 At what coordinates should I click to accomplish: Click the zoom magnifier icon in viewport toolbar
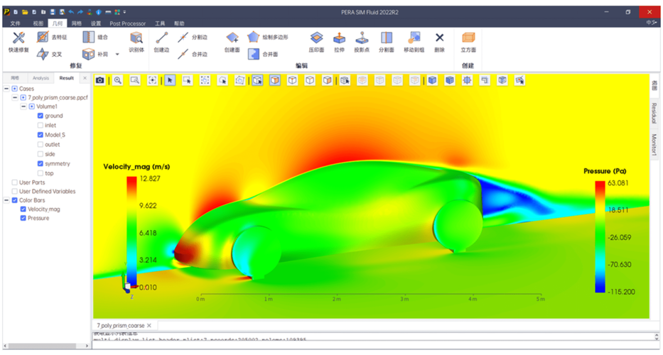[x=117, y=80]
